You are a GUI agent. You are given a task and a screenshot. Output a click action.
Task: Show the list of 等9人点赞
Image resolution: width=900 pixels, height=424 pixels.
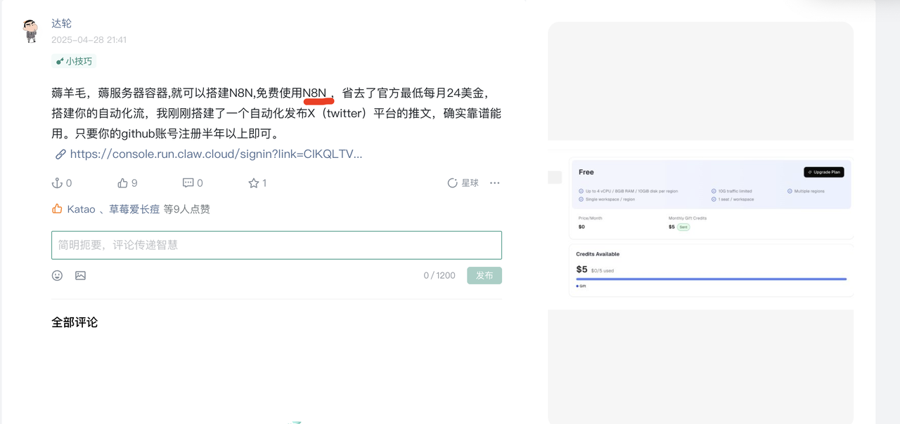(x=187, y=209)
